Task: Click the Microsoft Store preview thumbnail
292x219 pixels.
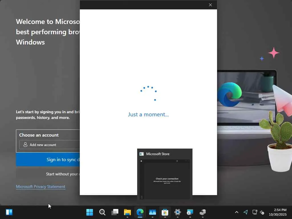Action: click(165, 179)
